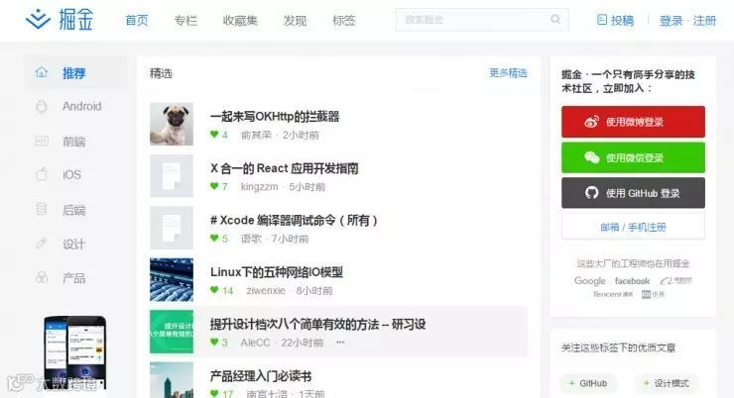Screen dimensions: 734x398
Task: Log in using the red 微博 button
Action: click(633, 122)
